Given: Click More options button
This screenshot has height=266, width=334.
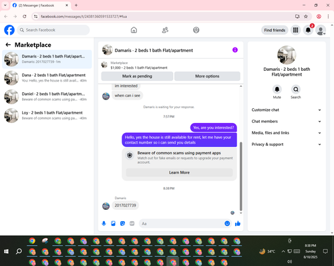Looking at the screenshot, I should [x=207, y=76].
